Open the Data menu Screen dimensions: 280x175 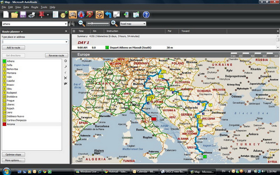click(26, 7)
